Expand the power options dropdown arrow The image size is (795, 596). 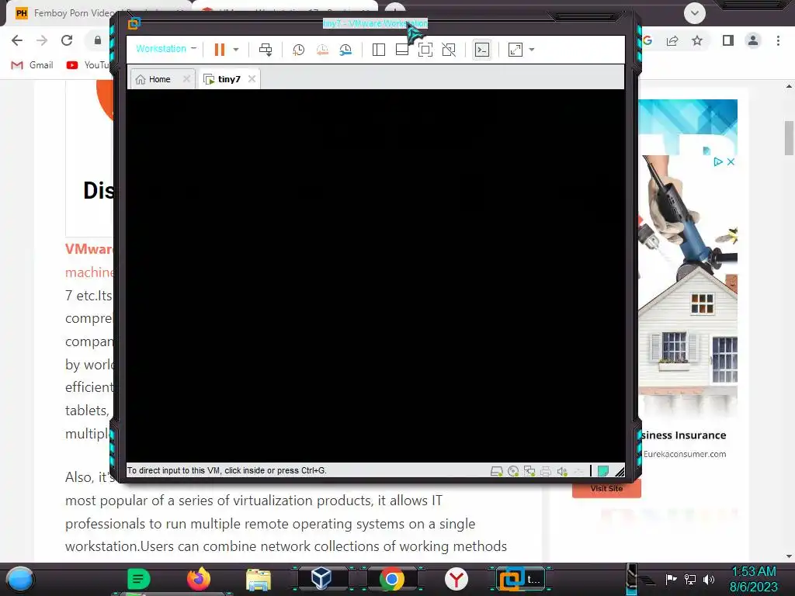tap(236, 50)
